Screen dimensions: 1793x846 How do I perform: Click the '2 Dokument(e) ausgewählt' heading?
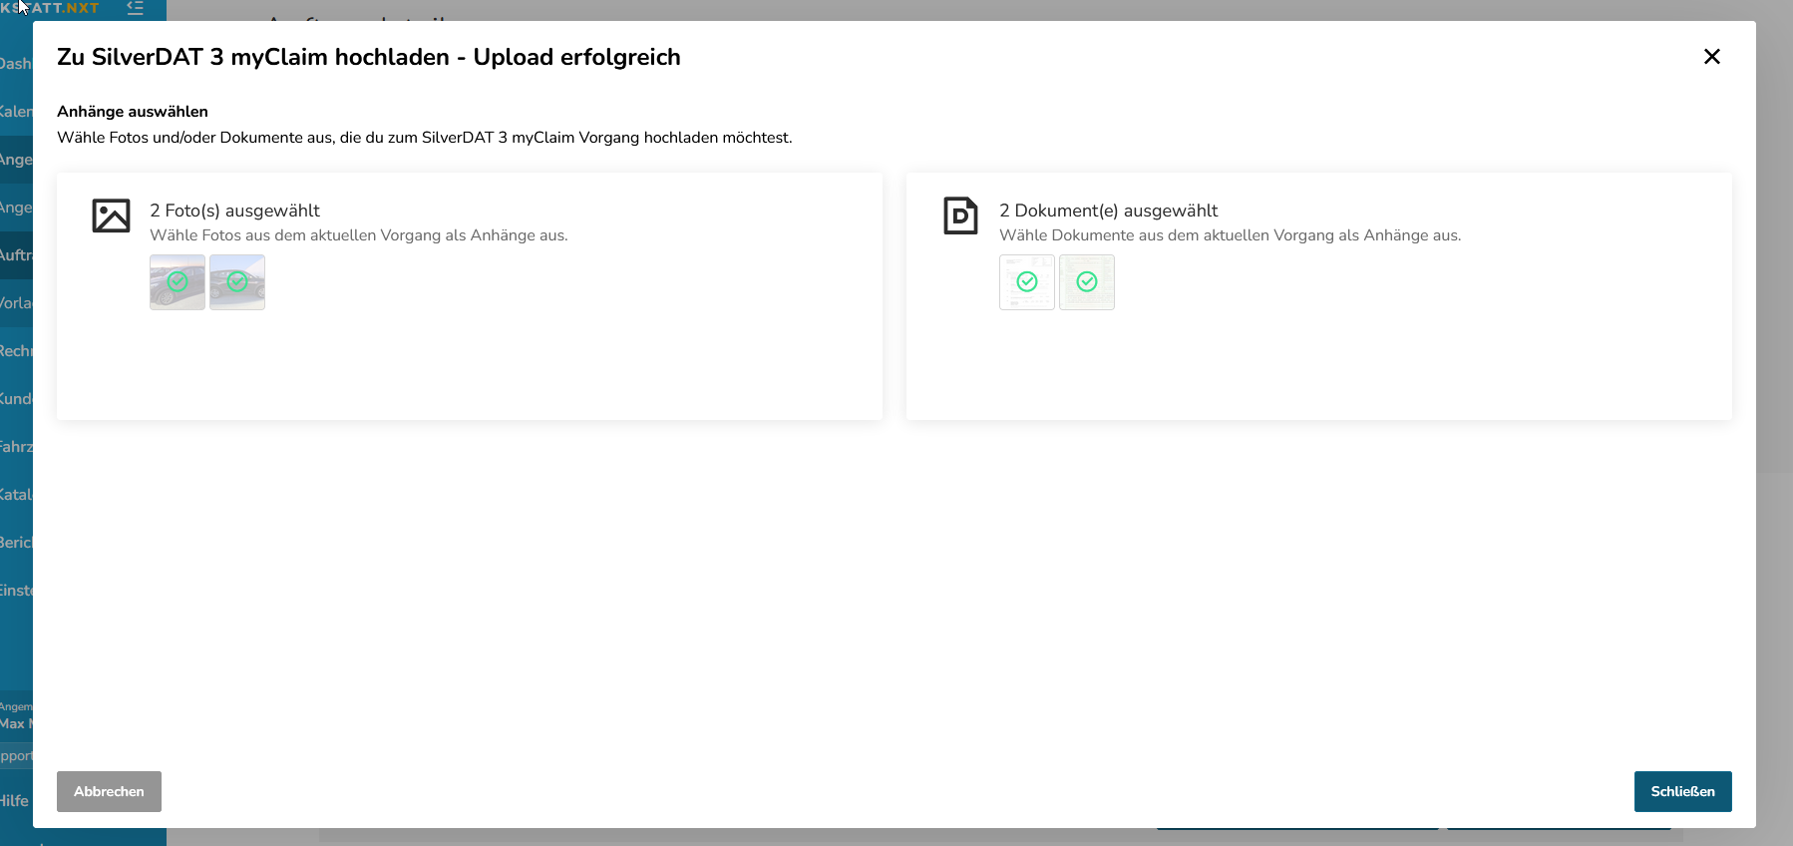(1108, 211)
